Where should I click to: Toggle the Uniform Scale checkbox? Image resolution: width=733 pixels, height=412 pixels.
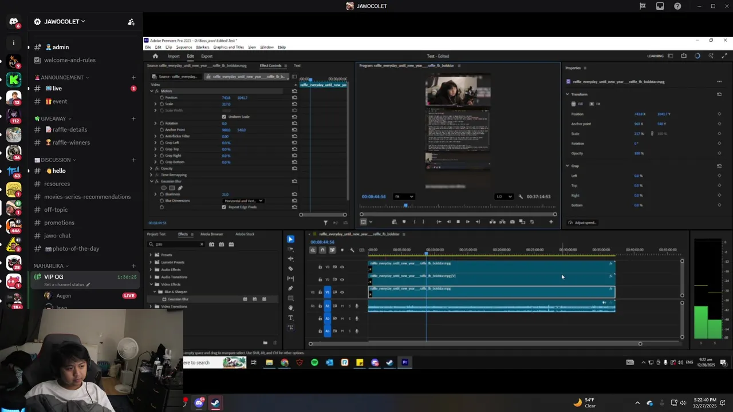coord(224,117)
